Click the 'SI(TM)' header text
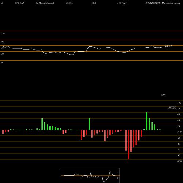 coord(70,3)
